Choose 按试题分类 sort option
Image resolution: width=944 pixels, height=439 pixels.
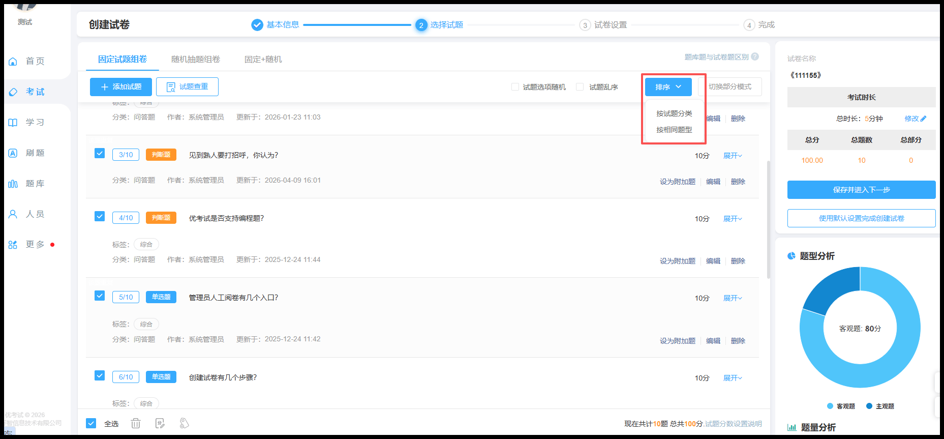pos(674,113)
